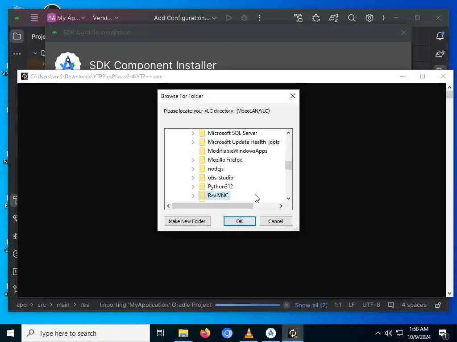Viewport: 457px width, 342px height.
Task: Click the Gradle import progress bar
Action: point(247,305)
